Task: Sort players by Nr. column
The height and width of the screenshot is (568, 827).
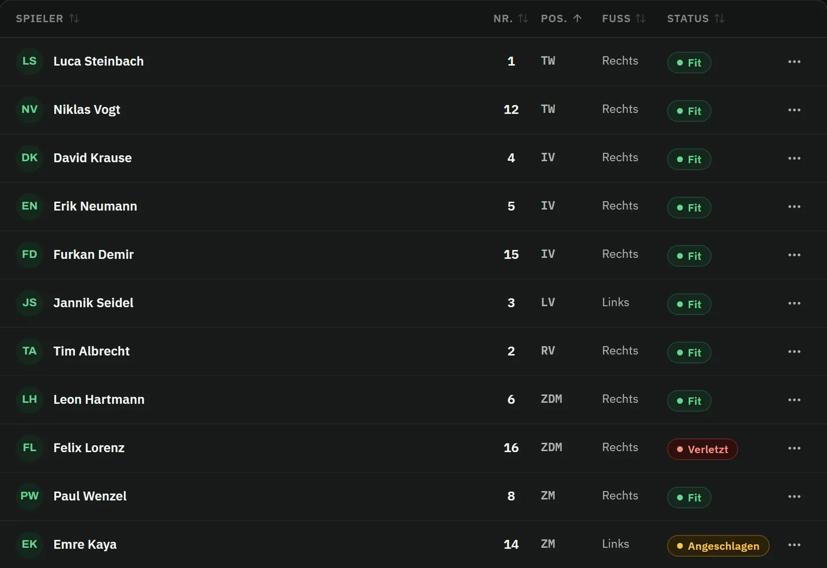Action: [511, 19]
